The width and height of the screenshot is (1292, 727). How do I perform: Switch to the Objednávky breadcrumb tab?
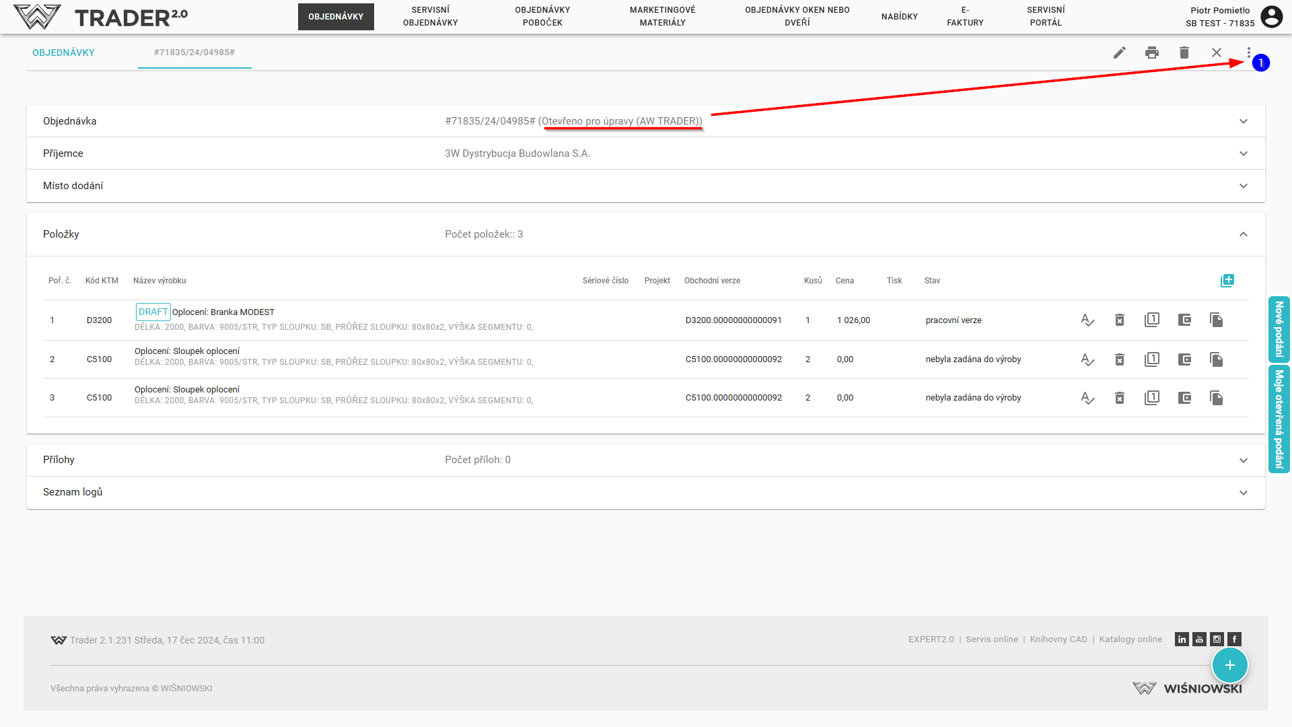pyautogui.click(x=63, y=53)
